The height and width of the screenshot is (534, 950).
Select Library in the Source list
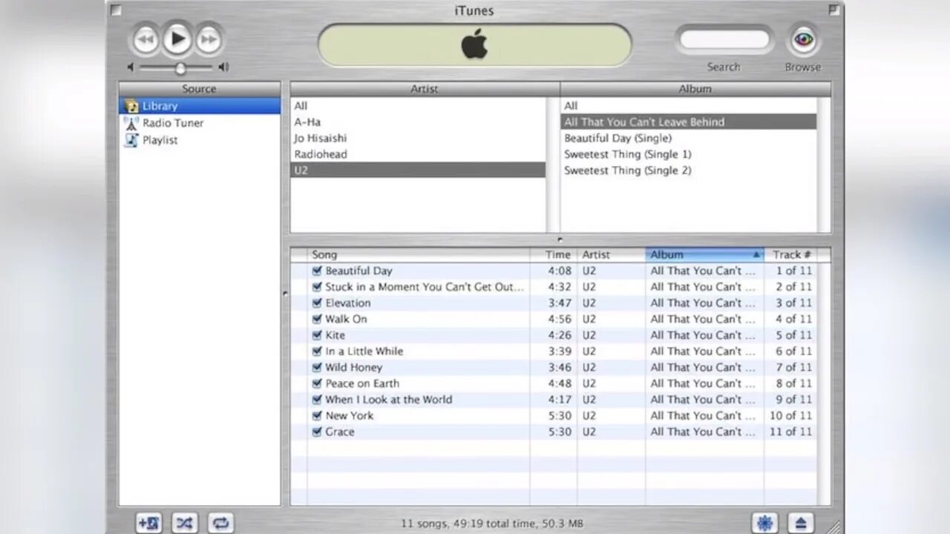tap(200, 106)
